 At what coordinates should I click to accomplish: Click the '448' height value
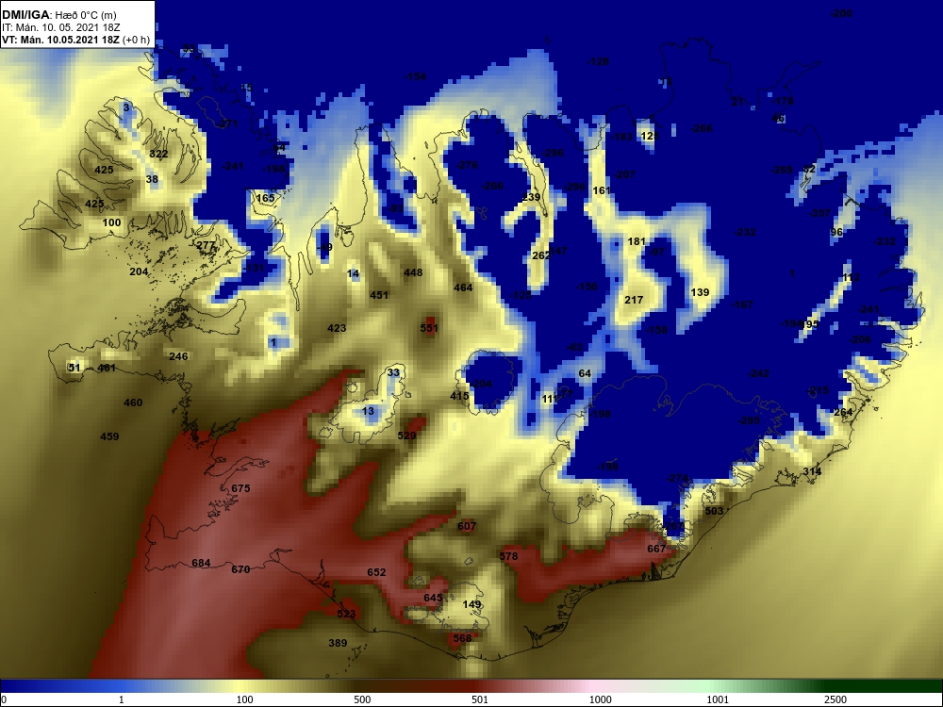click(x=413, y=273)
